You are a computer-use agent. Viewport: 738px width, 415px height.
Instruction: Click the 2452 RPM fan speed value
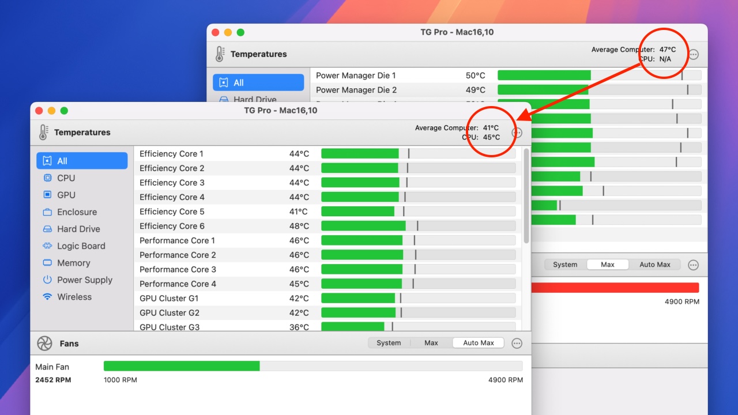coord(53,380)
